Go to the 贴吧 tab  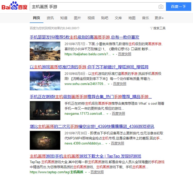tap(105, 18)
